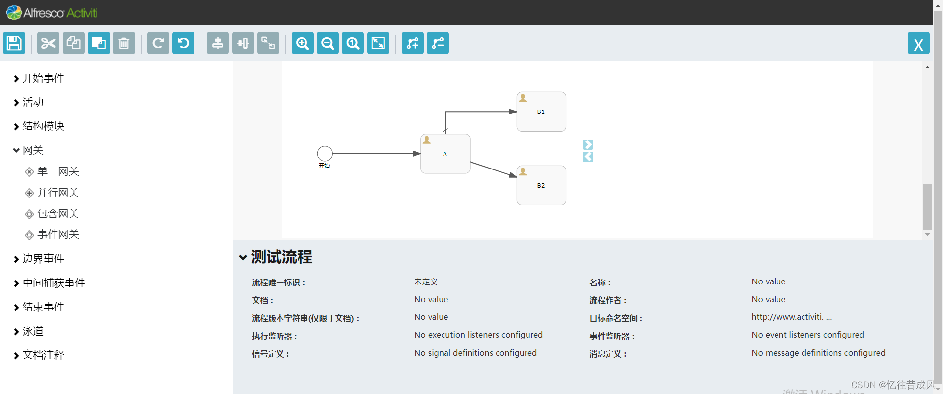Screen dimensions: 943x394
Task: Click the canvas vertical scrollbar thumb
Action: (x=927, y=207)
